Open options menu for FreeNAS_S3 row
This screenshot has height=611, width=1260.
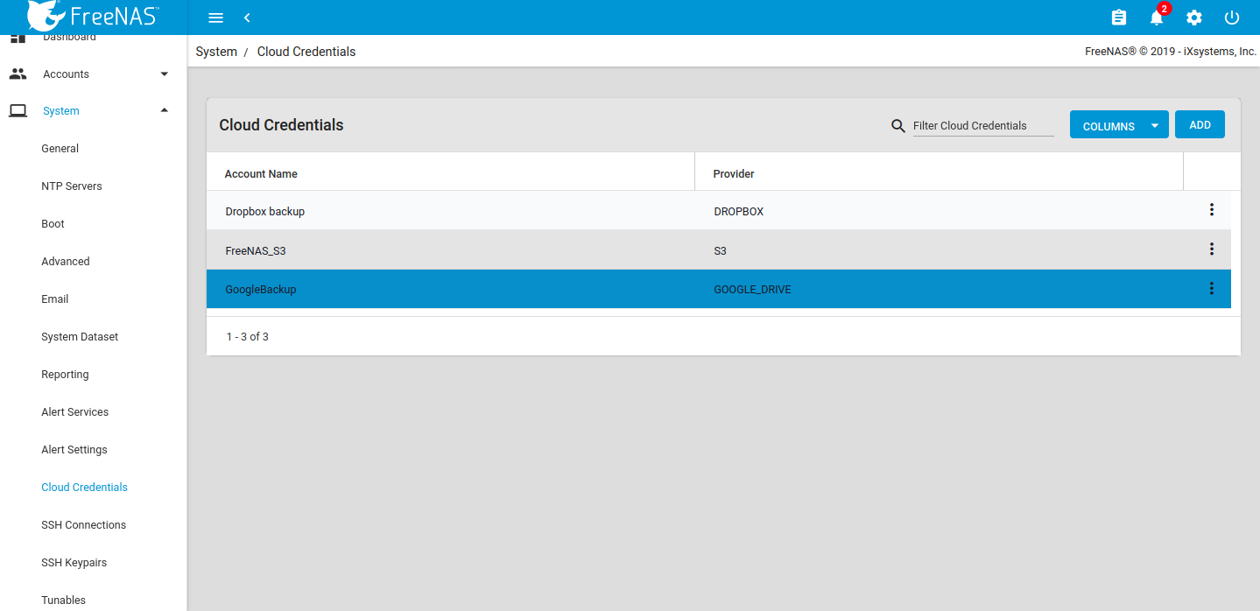click(1212, 249)
